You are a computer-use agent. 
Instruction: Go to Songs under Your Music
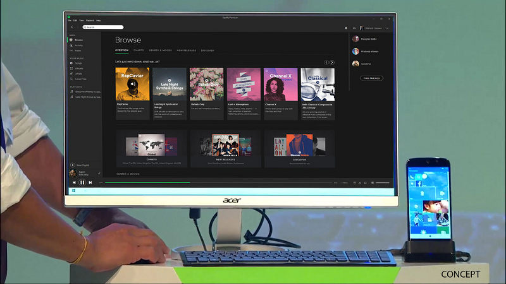pos(78,63)
